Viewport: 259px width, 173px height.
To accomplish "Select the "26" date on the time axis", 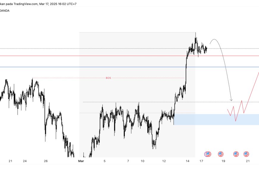I will click(x=46, y=161).
